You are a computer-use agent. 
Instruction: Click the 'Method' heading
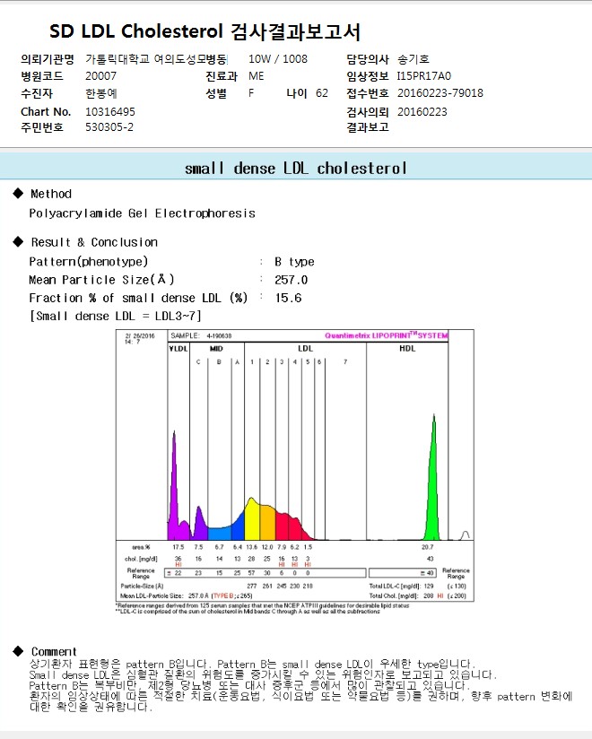pyautogui.click(x=51, y=194)
